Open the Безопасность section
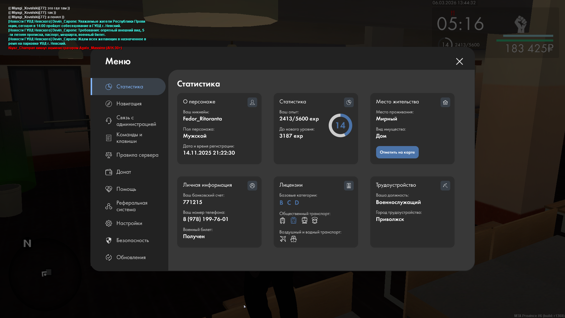Screen dimensions: 565x318 (x=132, y=240)
